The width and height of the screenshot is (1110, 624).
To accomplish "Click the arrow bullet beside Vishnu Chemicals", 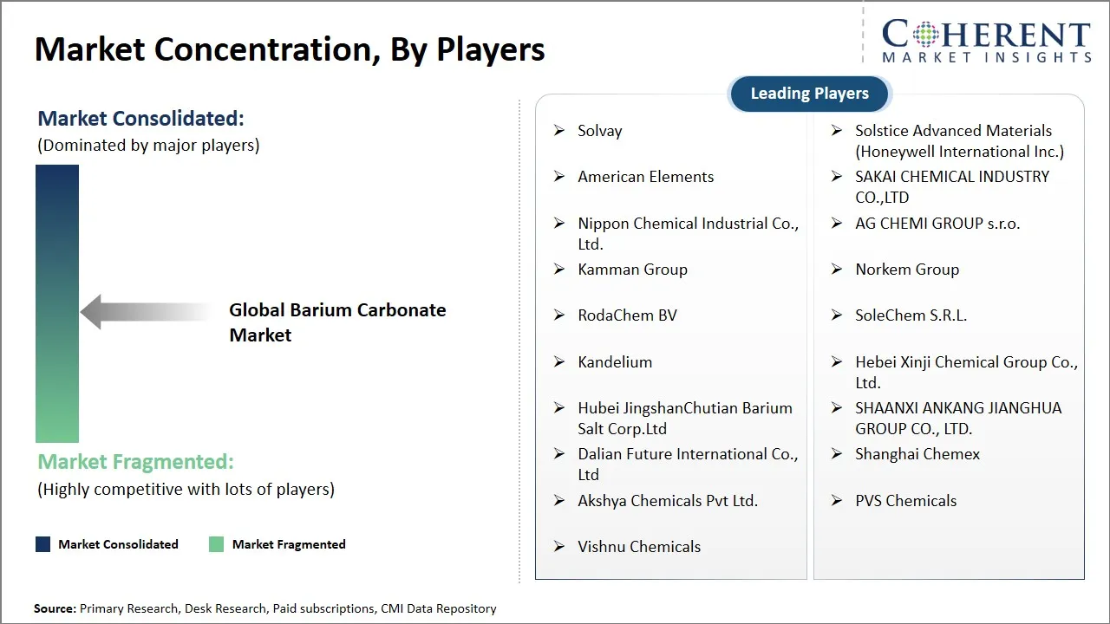I will [559, 547].
